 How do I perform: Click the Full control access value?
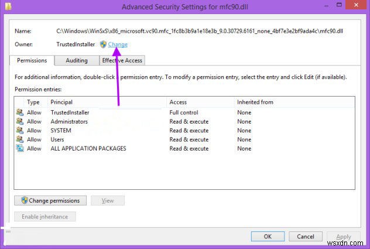tap(184, 112)
